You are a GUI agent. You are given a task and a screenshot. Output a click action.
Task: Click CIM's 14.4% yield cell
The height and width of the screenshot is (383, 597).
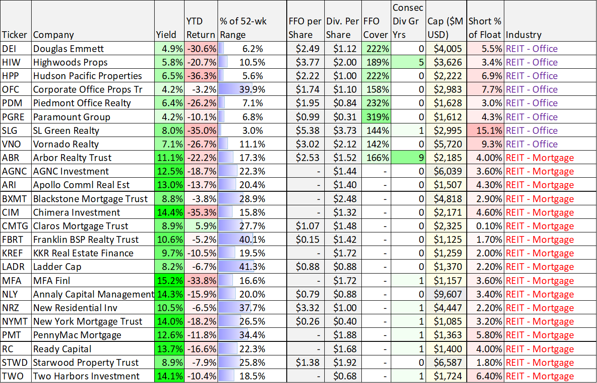(169, 213)
